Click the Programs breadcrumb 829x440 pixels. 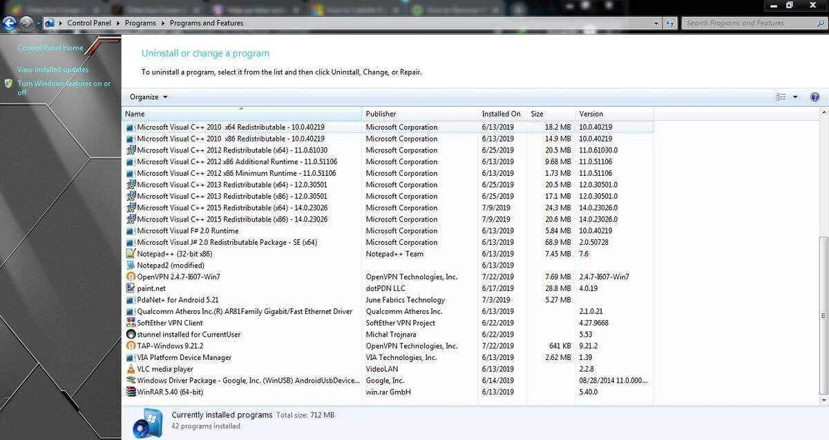[x=141, y=23]
